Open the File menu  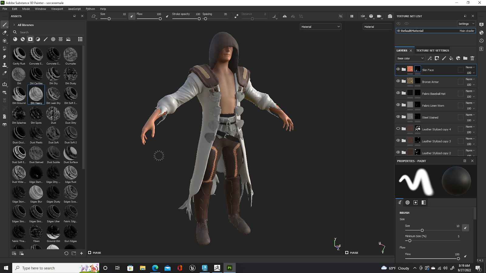point(5,9)
